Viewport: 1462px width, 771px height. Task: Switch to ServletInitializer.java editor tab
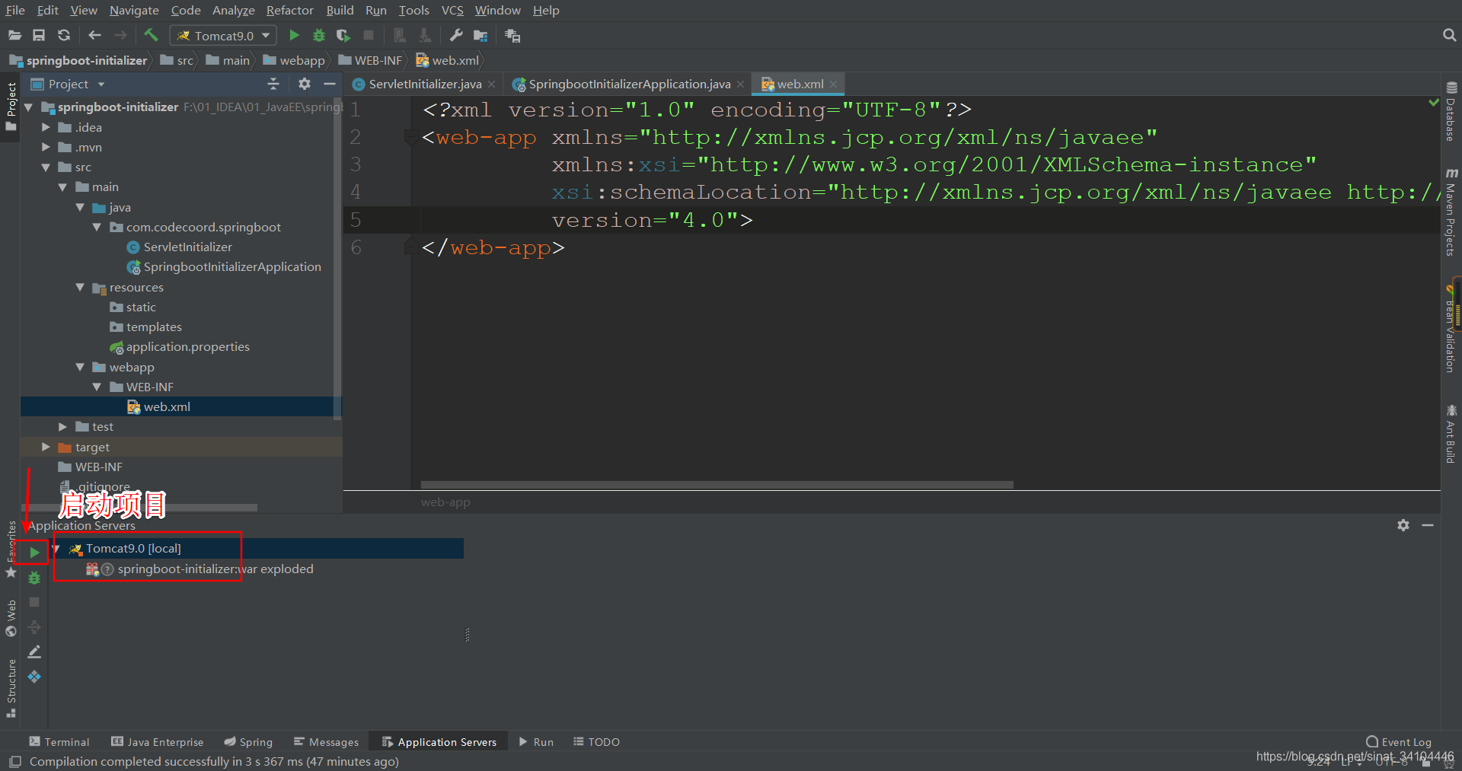click(x=424, y=84)
